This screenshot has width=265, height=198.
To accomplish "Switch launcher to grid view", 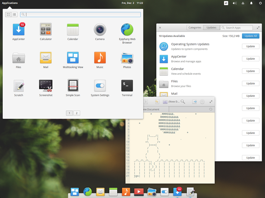I will coord(8,15).
